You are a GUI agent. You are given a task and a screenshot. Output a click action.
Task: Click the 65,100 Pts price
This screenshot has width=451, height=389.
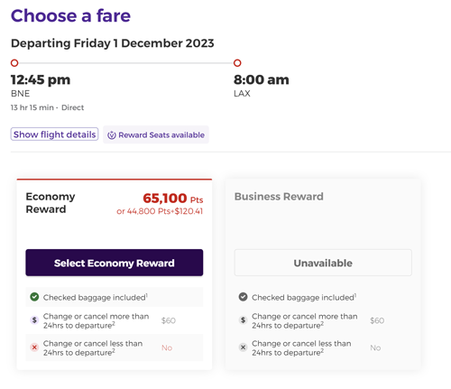173,199
